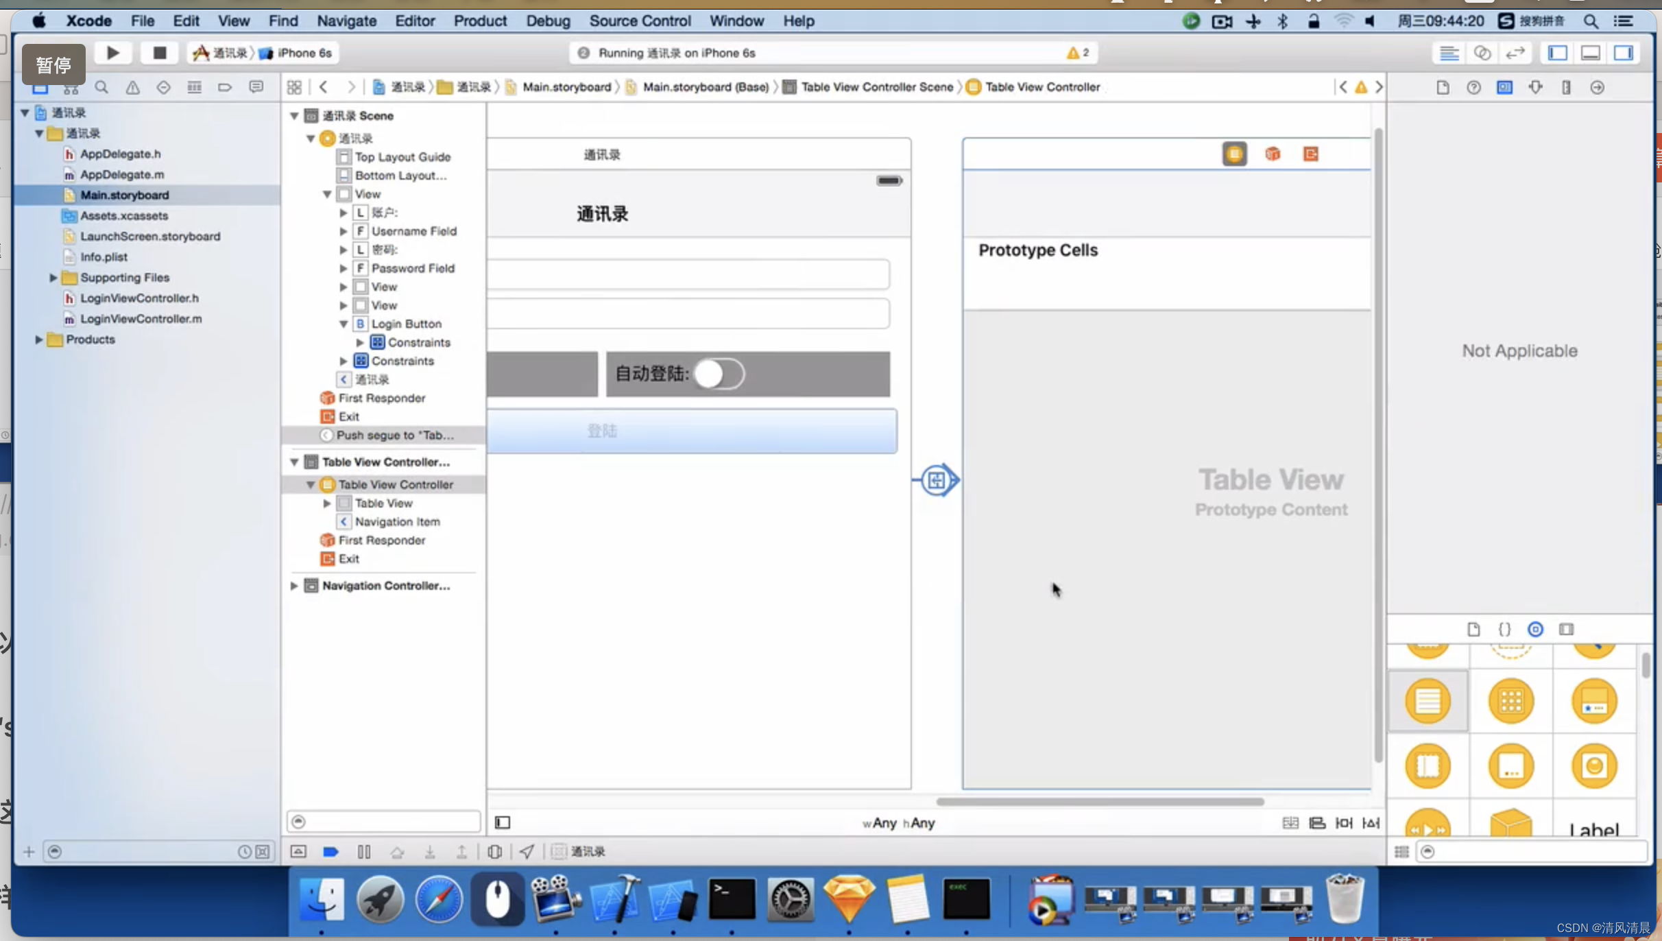Click the 登陆 login button on canvas
The height and width of the screenshot is (941, 1662).
click(692, 431)
